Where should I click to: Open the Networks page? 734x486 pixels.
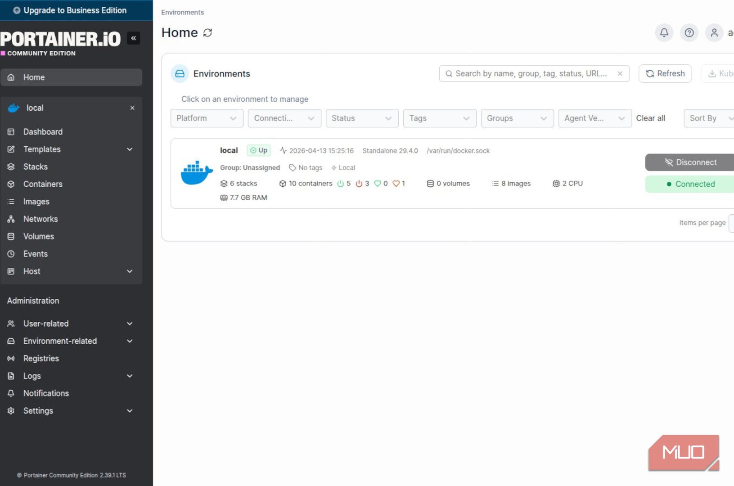coord(72,219)
